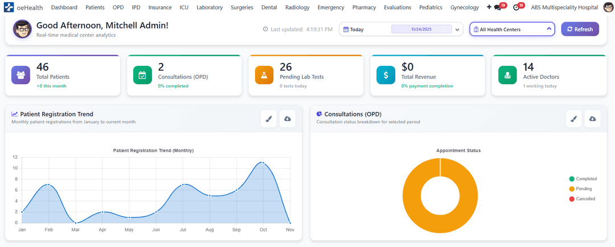Open the Insurance menu

[160, 7]
